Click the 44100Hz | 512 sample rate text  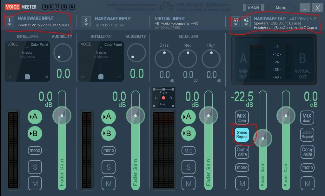point(303,19)
